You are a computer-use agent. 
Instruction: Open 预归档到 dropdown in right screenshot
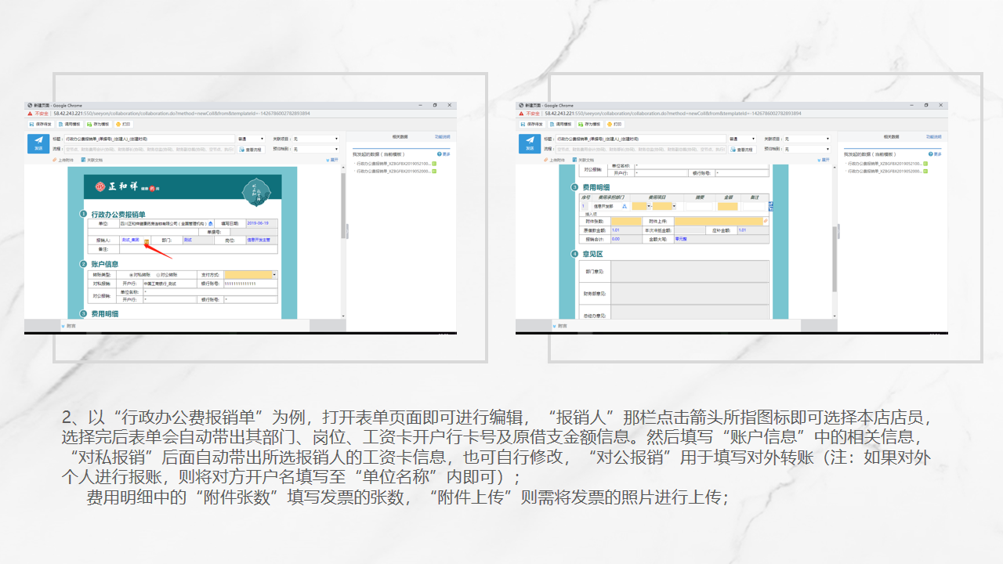(807, 149)
